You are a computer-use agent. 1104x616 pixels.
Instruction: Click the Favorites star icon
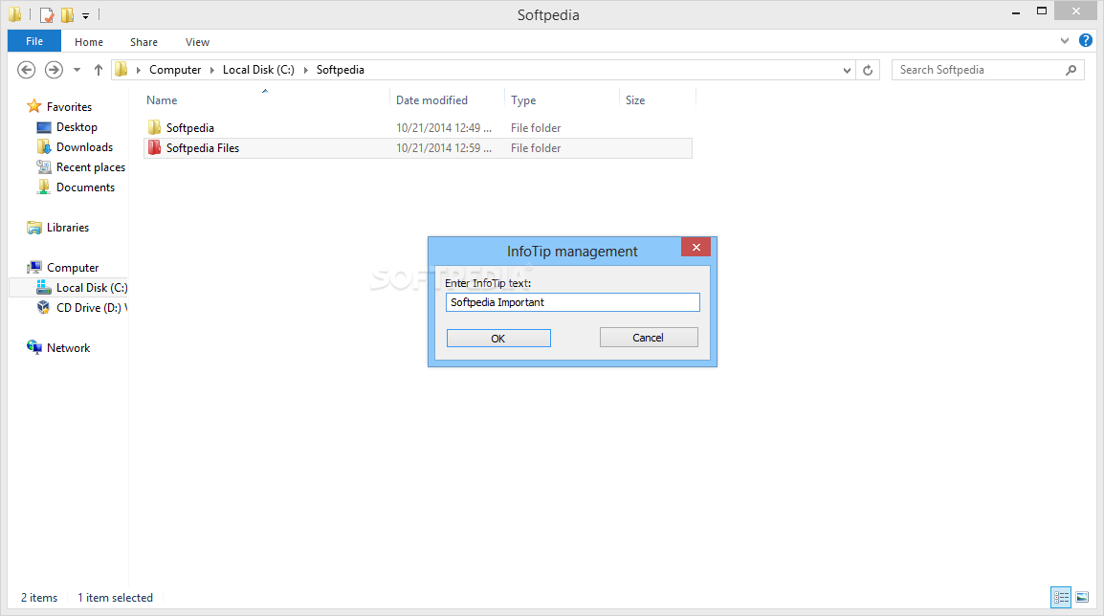(x=33, y=106)
